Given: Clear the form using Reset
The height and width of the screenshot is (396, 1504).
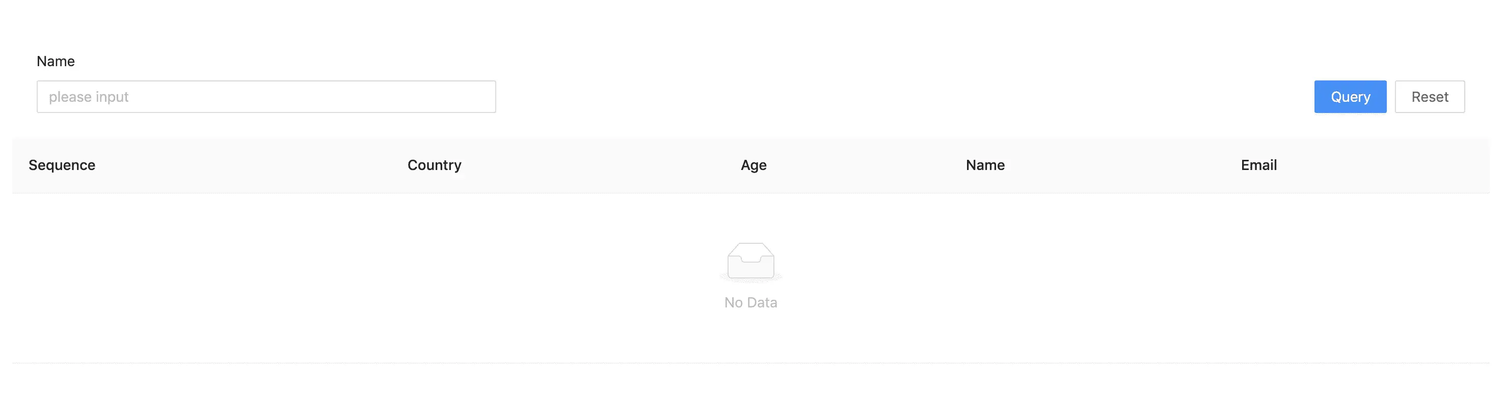Looking at the screenshot, I should (x=1429, y=97).
